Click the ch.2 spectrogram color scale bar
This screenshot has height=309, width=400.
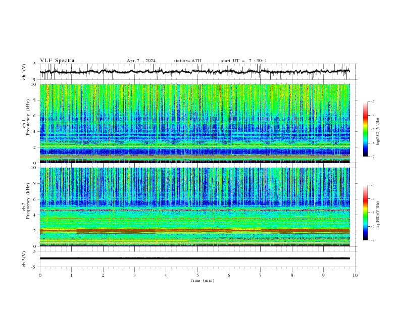tap(365, 213)
